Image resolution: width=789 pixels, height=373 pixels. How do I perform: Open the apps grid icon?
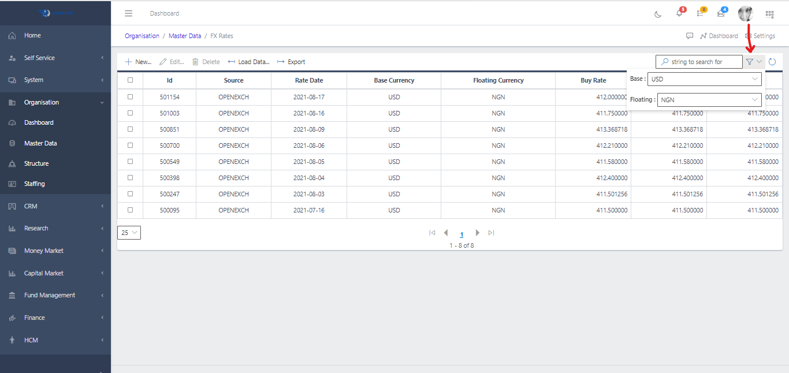click(769, 14)
